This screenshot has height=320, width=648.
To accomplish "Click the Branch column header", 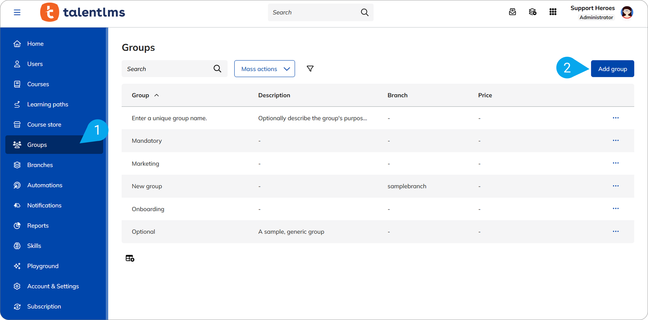I will 397,95.
